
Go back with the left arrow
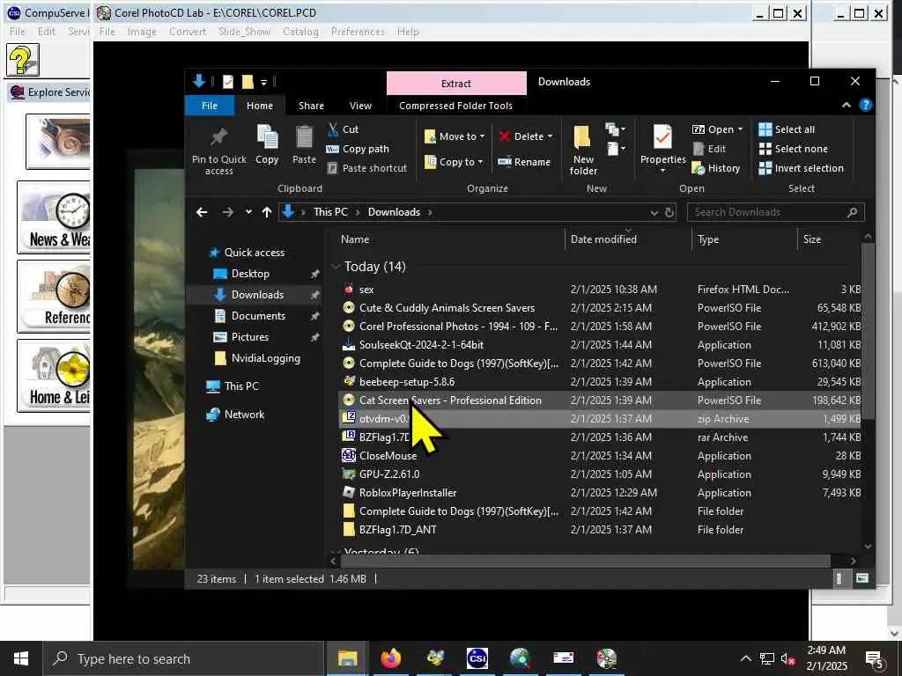point(202,212)
